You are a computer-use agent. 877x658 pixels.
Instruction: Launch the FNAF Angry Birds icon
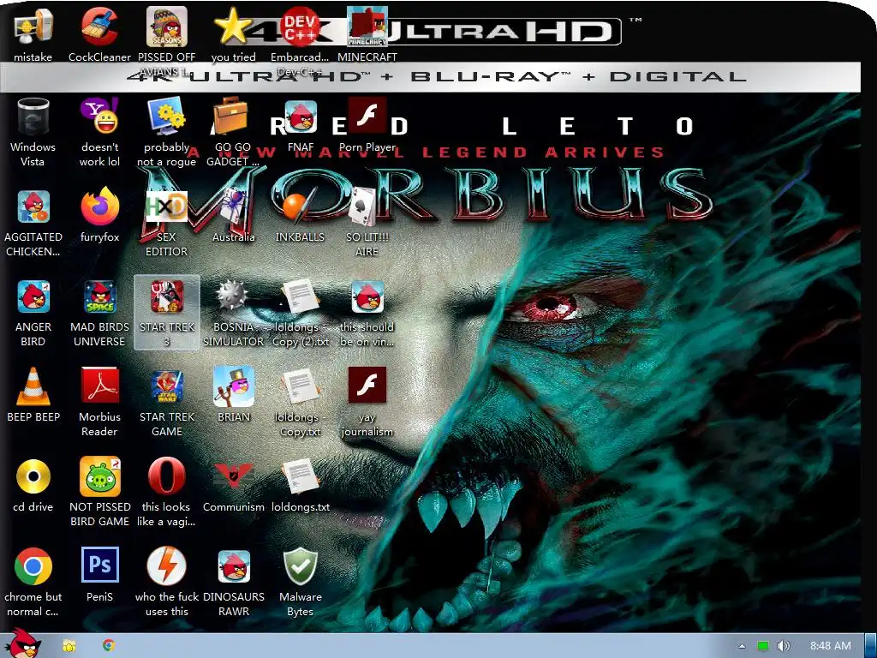point(301,117)
